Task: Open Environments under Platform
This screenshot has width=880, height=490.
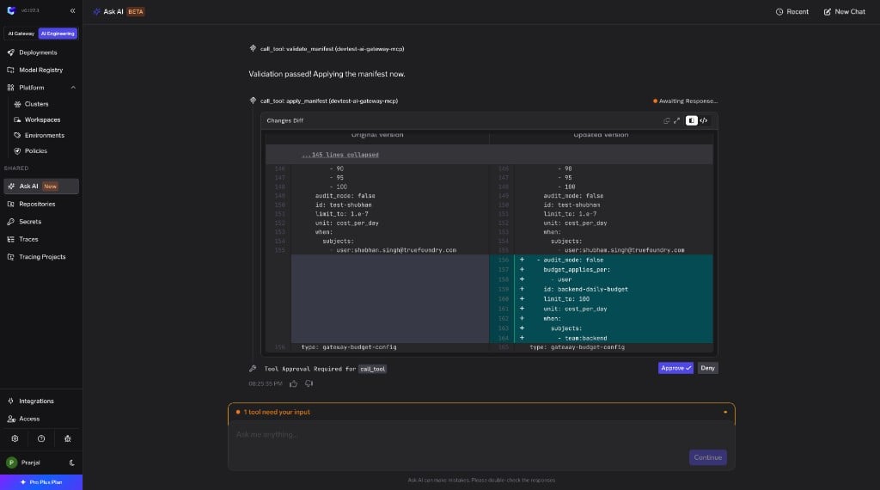Action: [x=45, y=135]
